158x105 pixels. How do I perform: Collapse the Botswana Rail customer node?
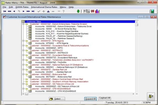[23, 74]
